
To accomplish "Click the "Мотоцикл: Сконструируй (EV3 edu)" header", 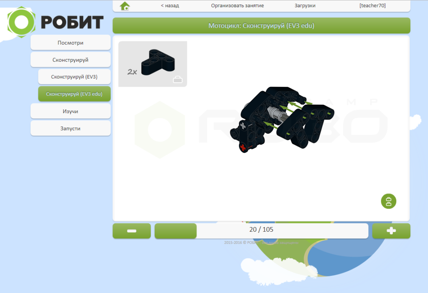I will pyautogui.click(x=261, y=26).
